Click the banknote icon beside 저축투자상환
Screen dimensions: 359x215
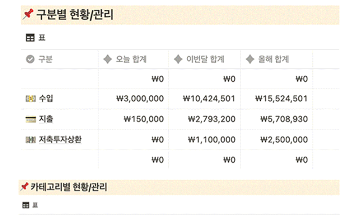[x=31, y=140]
